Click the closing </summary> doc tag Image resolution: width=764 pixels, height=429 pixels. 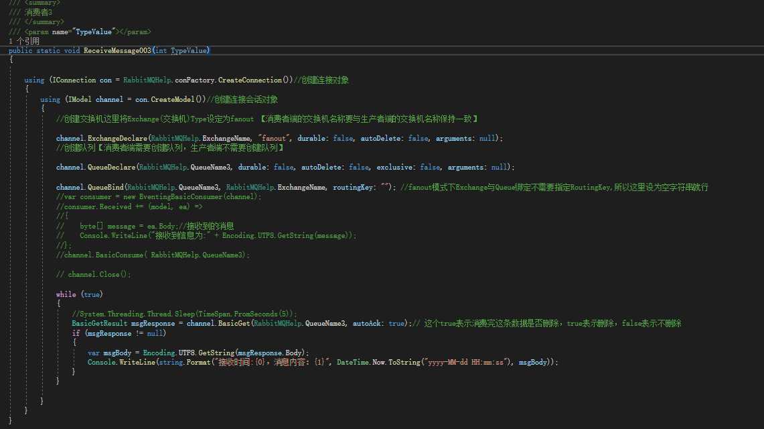pos(44,22)
